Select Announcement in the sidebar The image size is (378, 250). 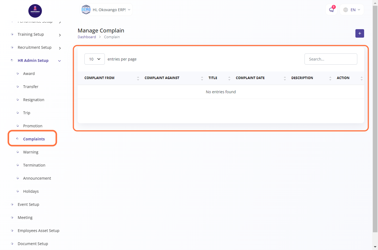(x=37, y=178)
